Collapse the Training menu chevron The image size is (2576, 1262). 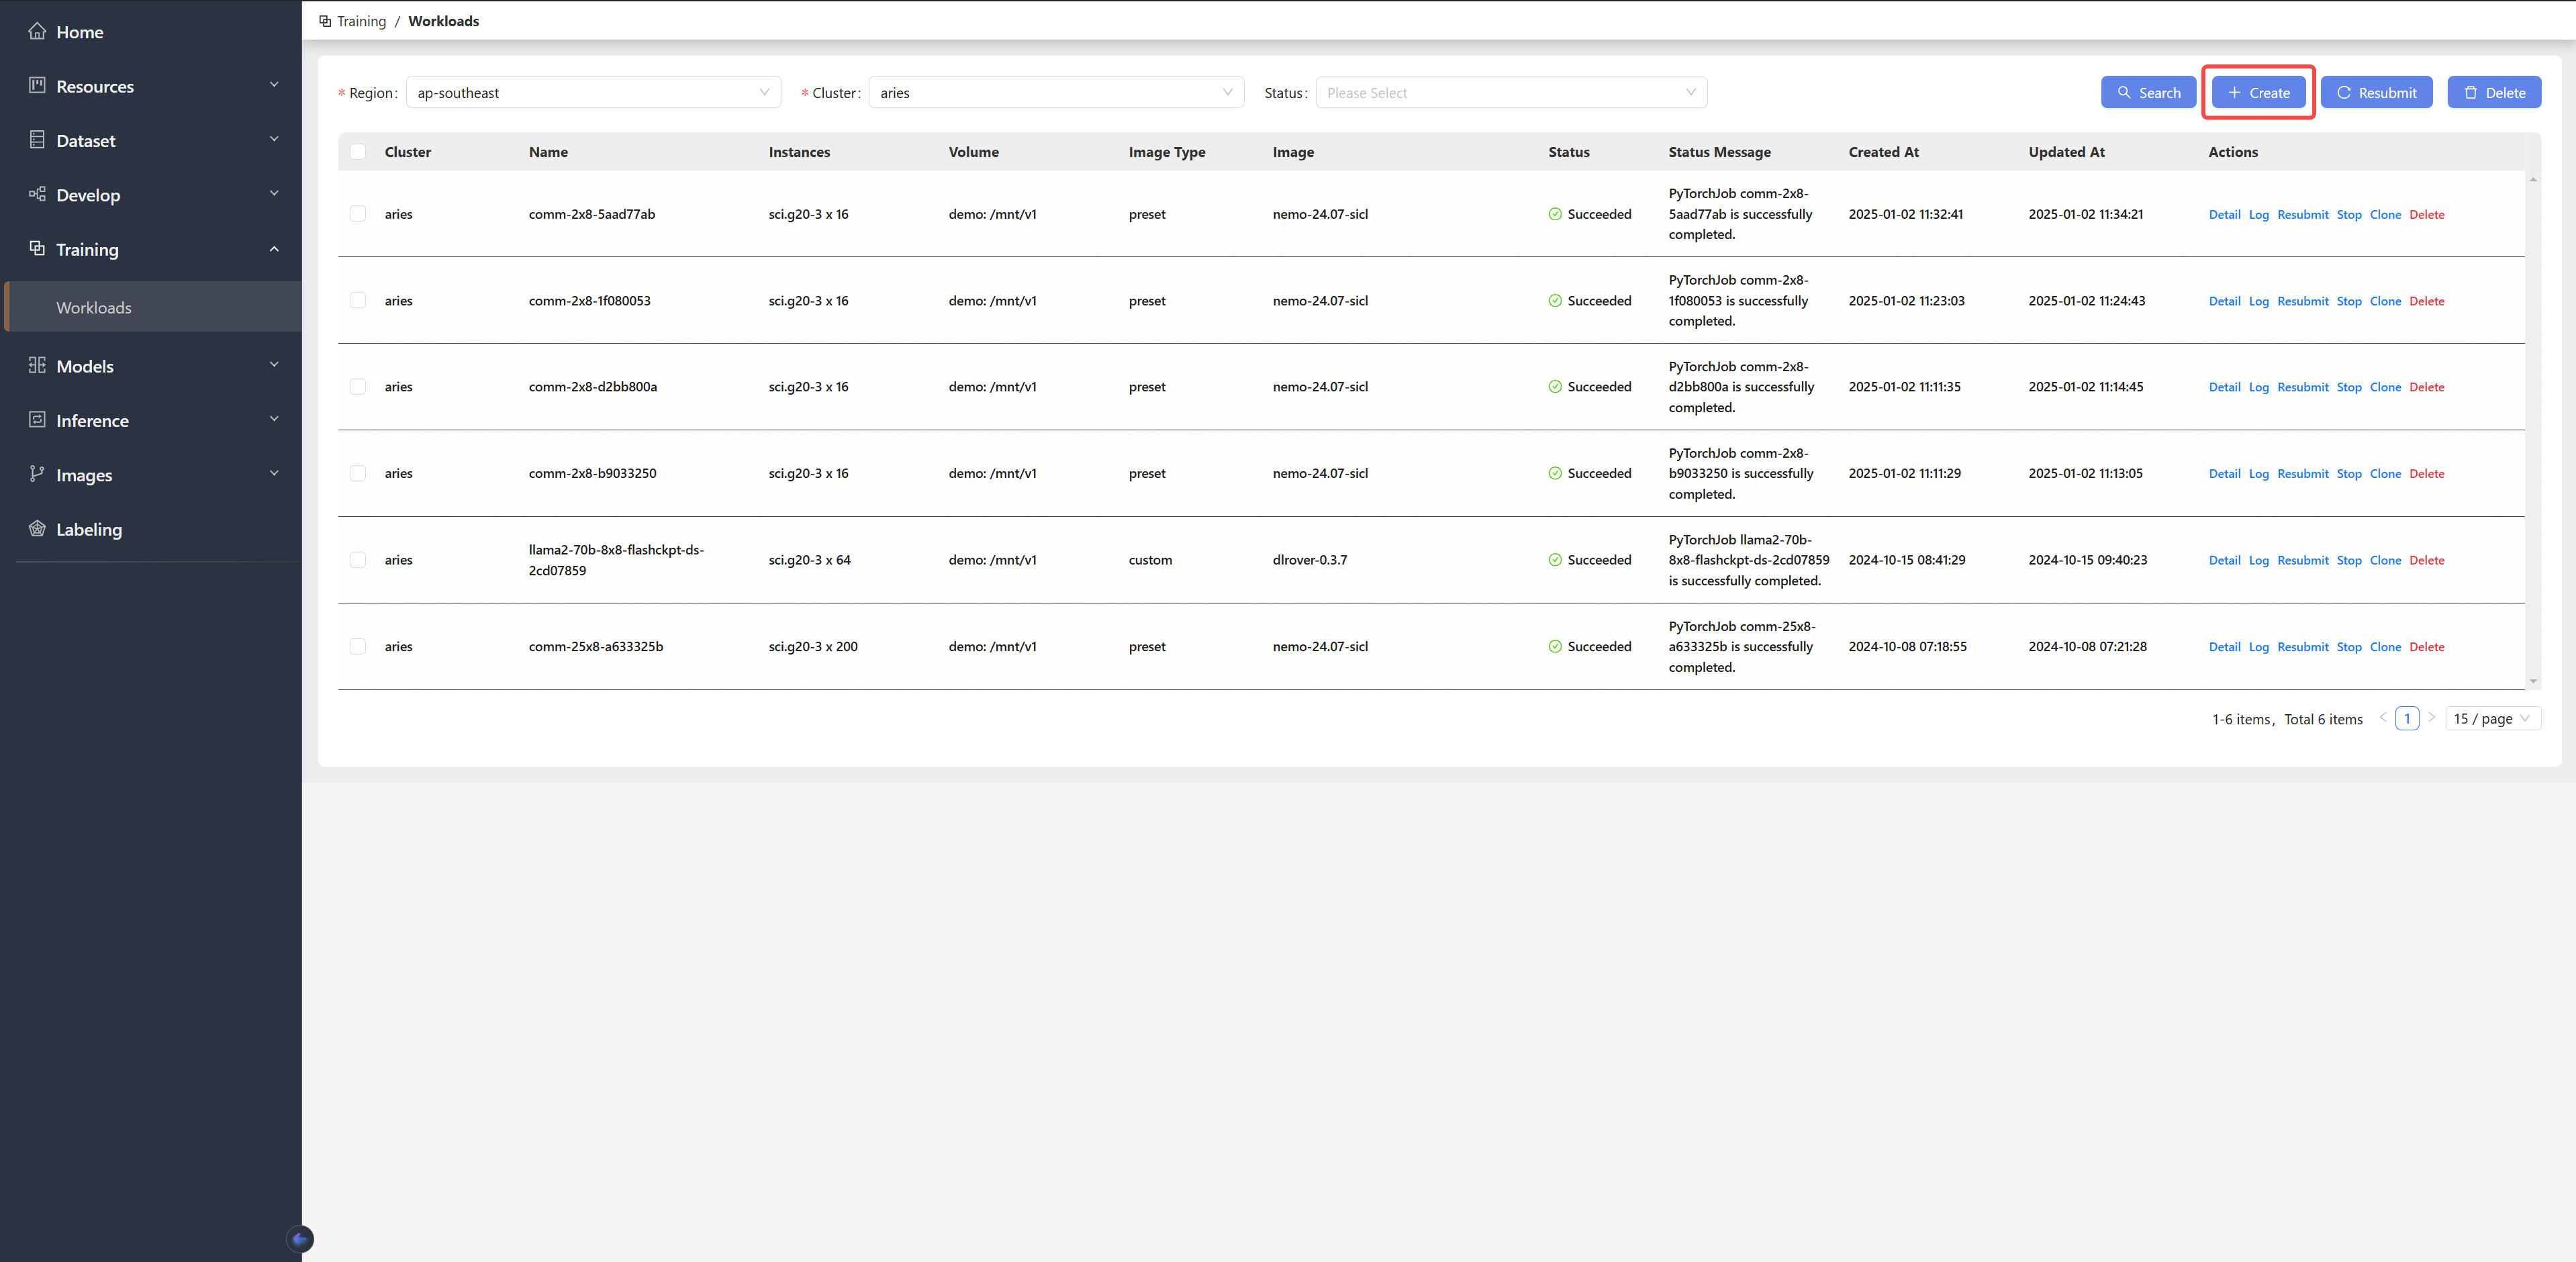[274, 248]
